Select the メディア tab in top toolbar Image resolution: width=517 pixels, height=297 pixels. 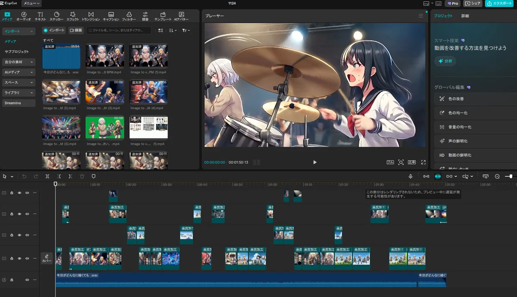[x=7, y=16]
